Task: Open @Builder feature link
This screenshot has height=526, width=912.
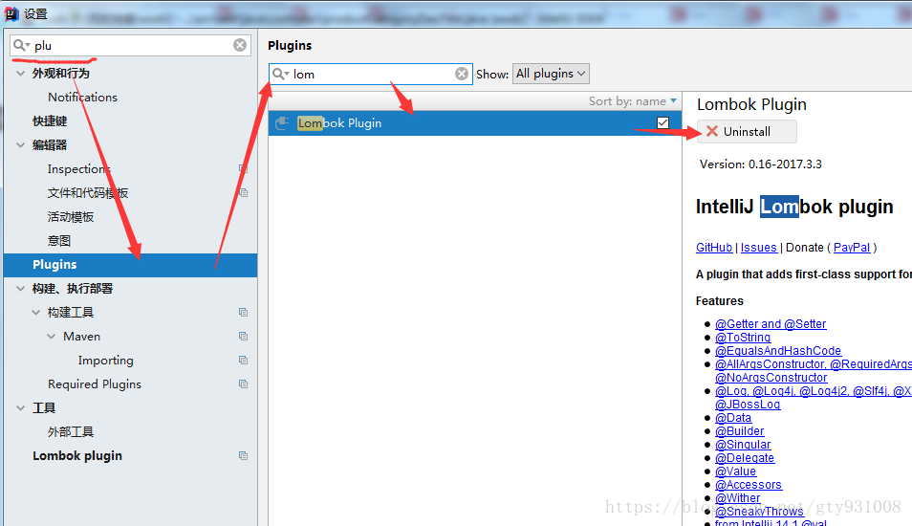Action: click(x=739, y=431)
